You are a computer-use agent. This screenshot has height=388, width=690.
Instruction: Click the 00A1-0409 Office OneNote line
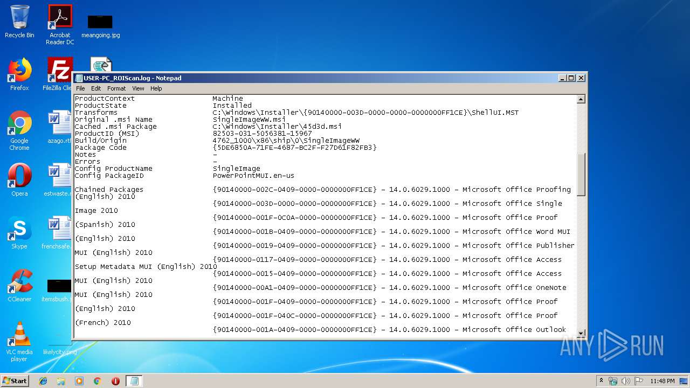[x=389, y=288]
